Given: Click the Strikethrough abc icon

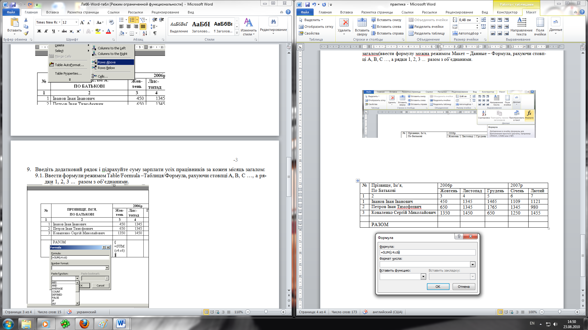Looking at the screenshot, I should pyautogui.click(x=64, y=31).
